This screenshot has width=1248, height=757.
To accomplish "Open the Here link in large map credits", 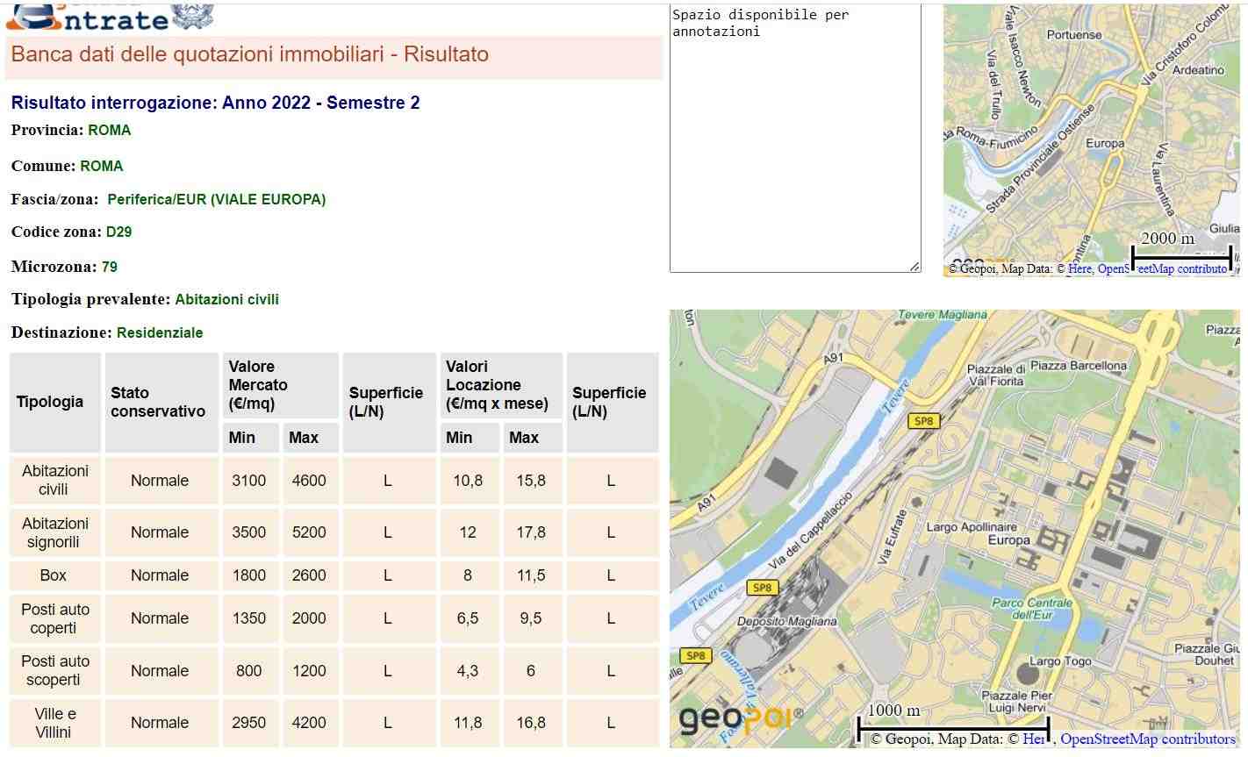I will pos(1034,739).
